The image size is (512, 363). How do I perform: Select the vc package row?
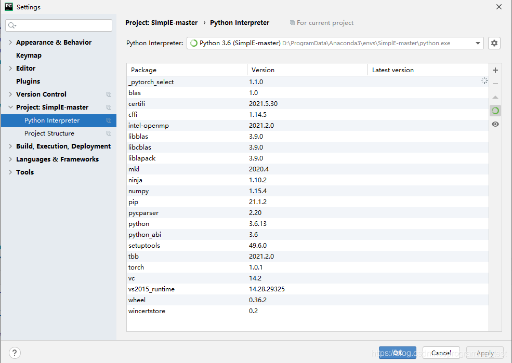pos(308,278)
